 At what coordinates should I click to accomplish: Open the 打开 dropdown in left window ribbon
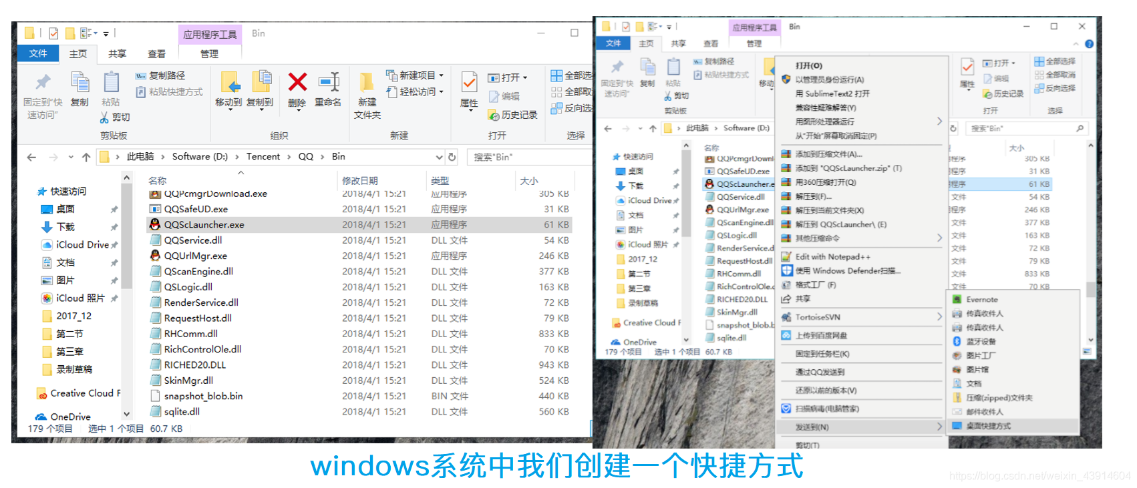(525, 77)
